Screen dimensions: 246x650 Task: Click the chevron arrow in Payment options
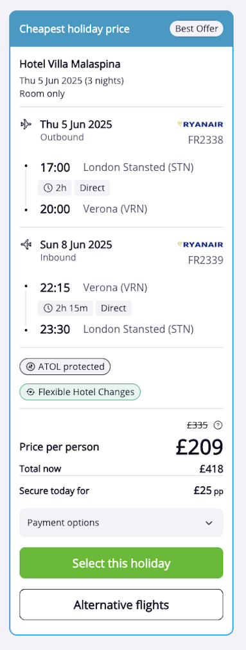tap(209, 523)
